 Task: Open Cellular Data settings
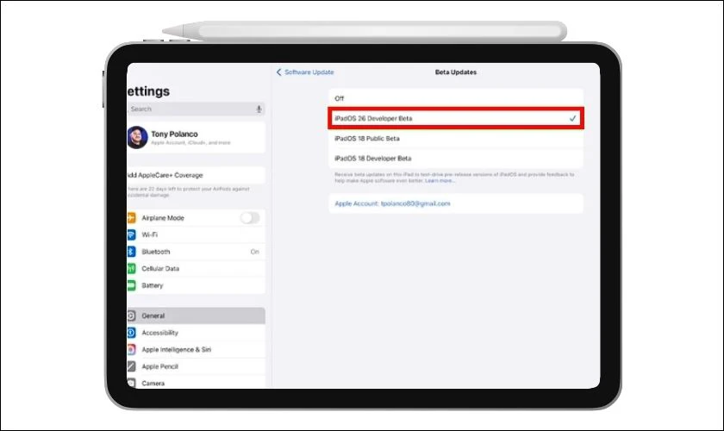point(196,268)
